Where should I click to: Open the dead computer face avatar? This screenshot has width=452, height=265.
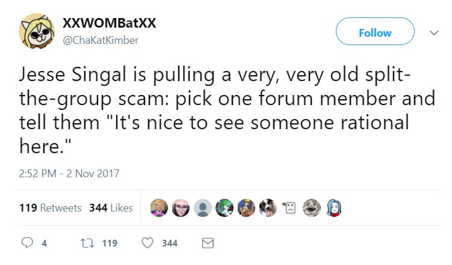(289, 208)
